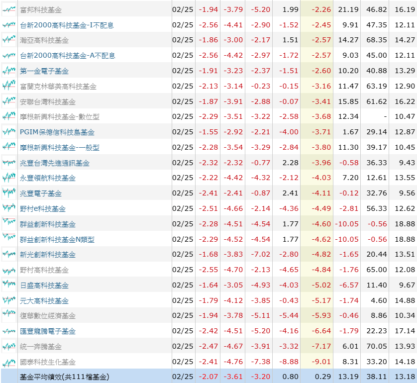Select the 02/25 date for 元大高科技基金
This screenshot has height=383, width=417.
tap(183, 300)
